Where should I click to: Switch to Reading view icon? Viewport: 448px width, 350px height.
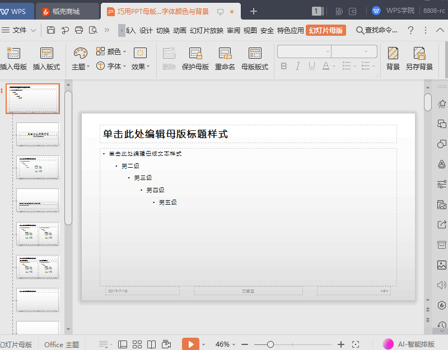point(151,344)
